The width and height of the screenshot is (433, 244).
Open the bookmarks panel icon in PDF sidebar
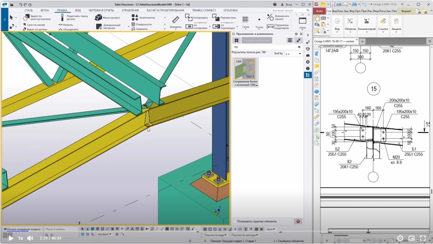click(317, 54)
